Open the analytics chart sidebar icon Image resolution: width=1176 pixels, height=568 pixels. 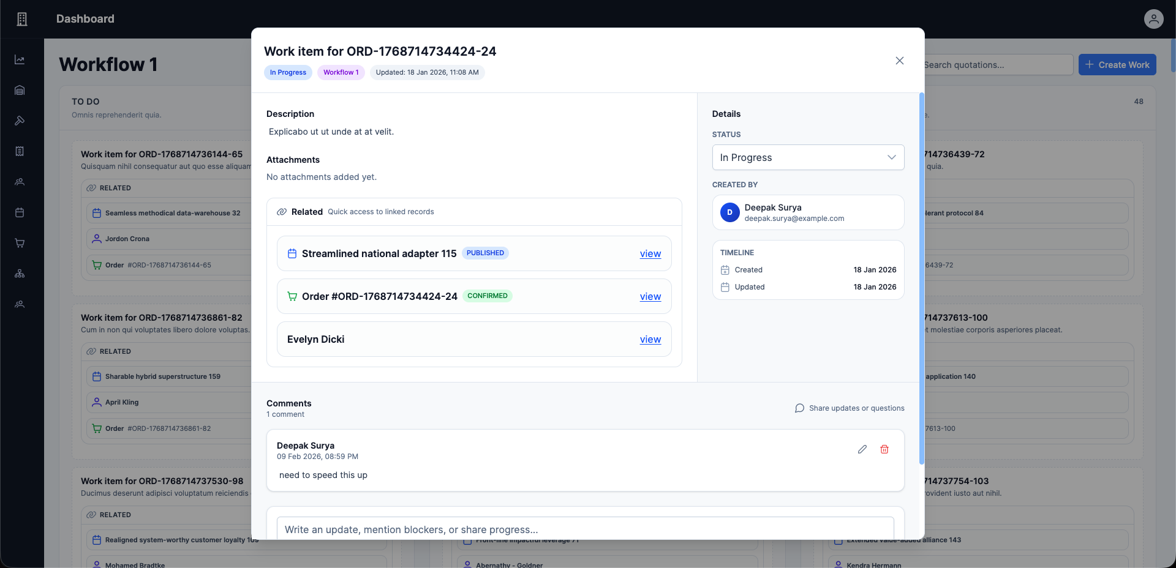point(20,59)
